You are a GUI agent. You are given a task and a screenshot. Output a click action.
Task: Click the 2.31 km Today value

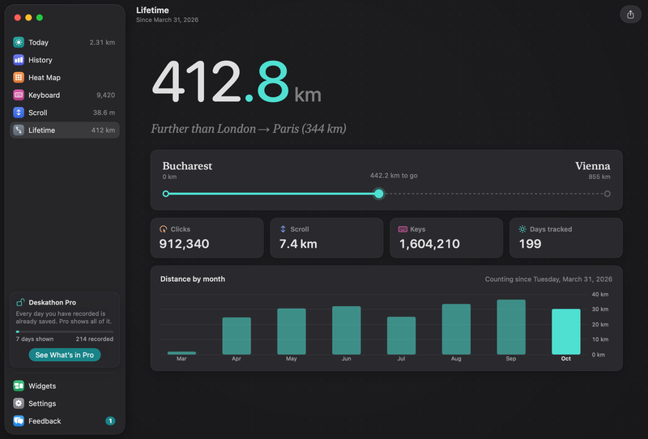point(102,42)
